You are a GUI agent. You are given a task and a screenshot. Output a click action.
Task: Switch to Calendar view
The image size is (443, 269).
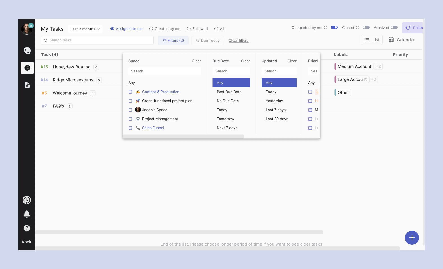[402, 40]
